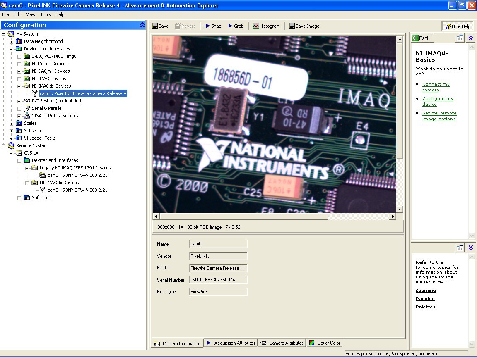Click the Serial Number field

click(218, 280)
